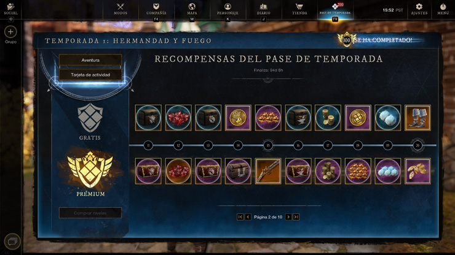
Task: Select the Aventura tab
Action: coord(90,60)
